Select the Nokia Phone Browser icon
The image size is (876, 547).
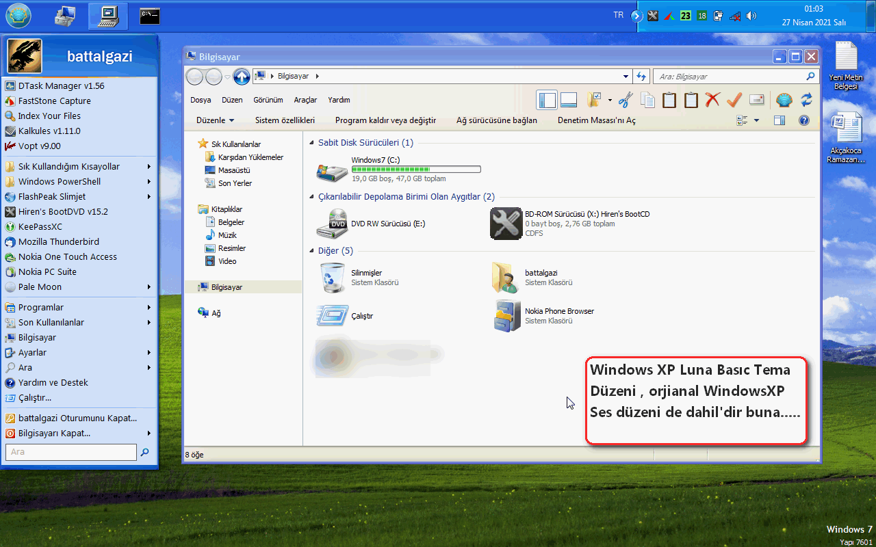506,315
